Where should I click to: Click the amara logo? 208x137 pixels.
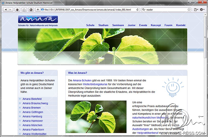coord(38,19)
